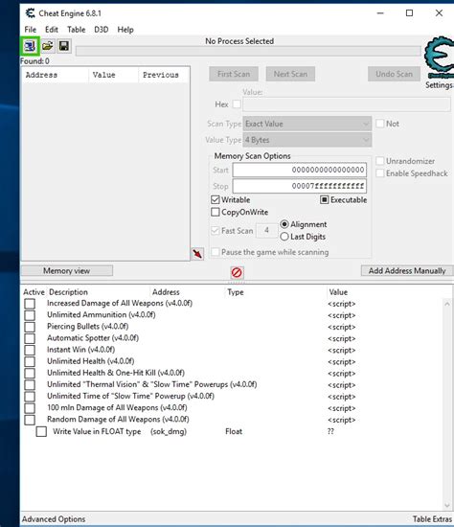Open Memory view

[67, 271]
